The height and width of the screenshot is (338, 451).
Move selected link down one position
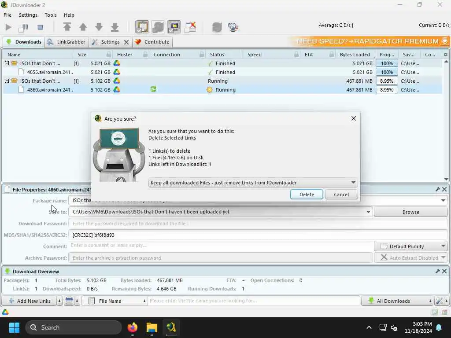pyautogui.click(x=99, y=27)
